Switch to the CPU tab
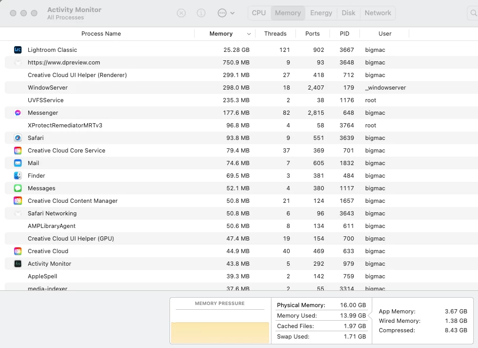Viewport: 478px width, 348px height. point(259,13)
